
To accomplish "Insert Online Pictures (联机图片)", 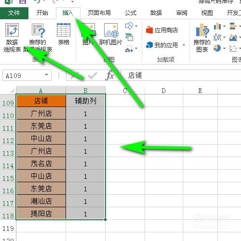I will point(111,34).
